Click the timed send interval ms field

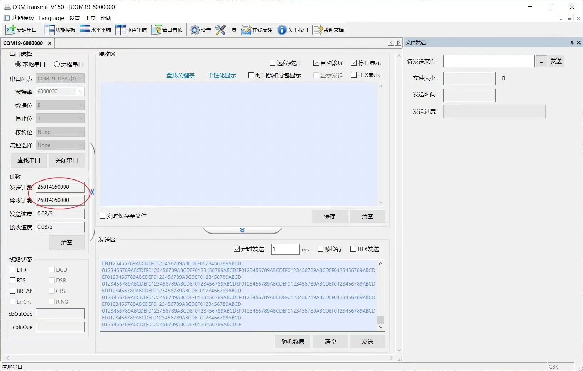285,249
